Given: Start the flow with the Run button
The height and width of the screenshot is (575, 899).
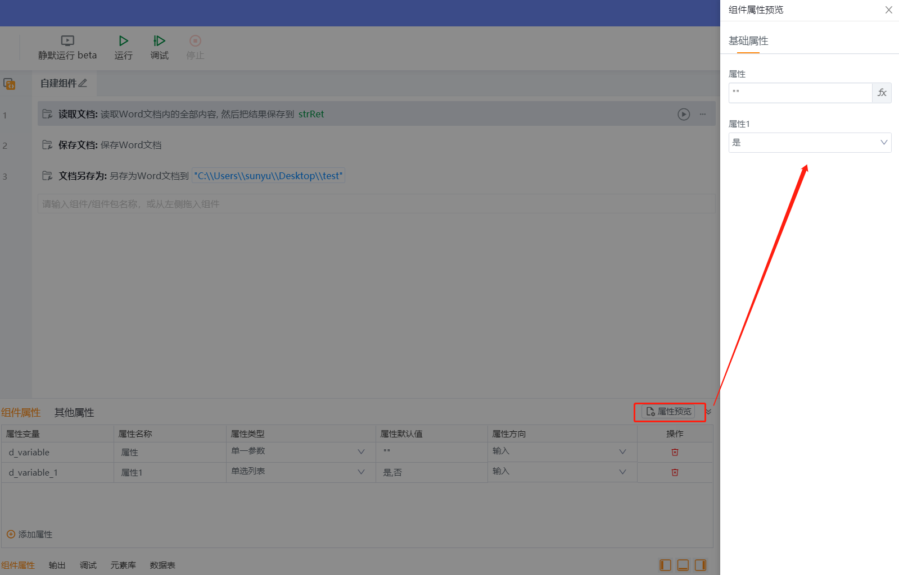Looking at the screenshot, I should [x=123, y=41].
